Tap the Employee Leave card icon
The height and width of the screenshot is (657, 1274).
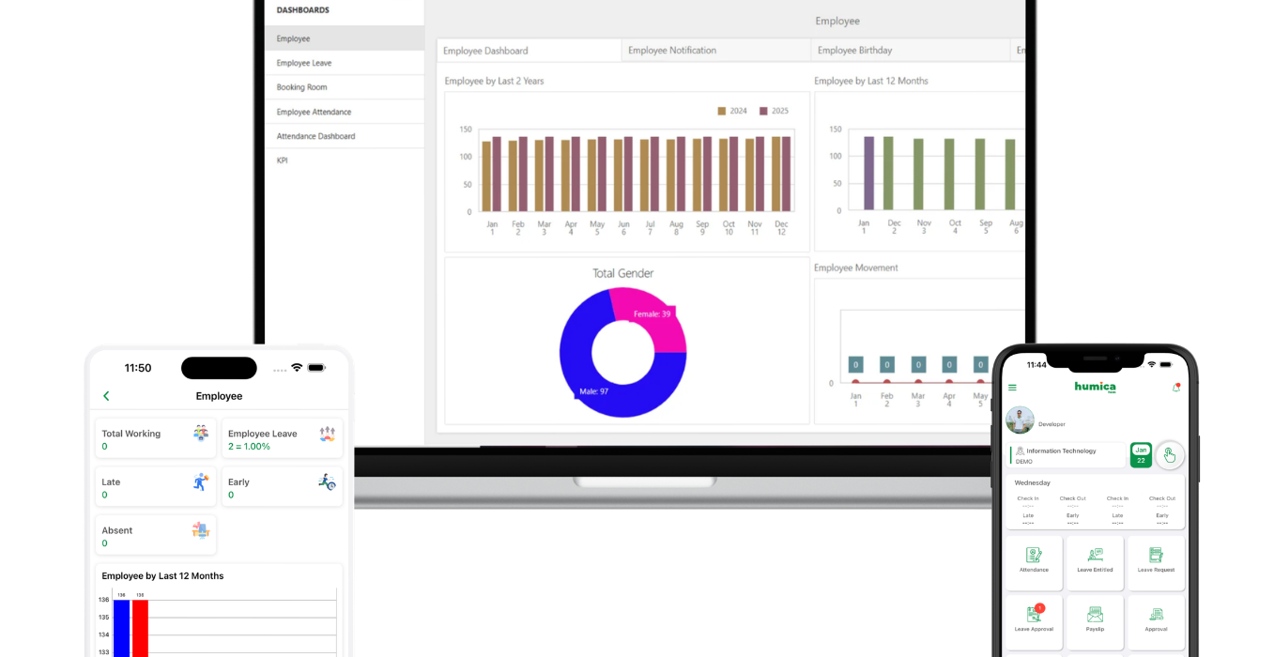(x=327, y=434)
